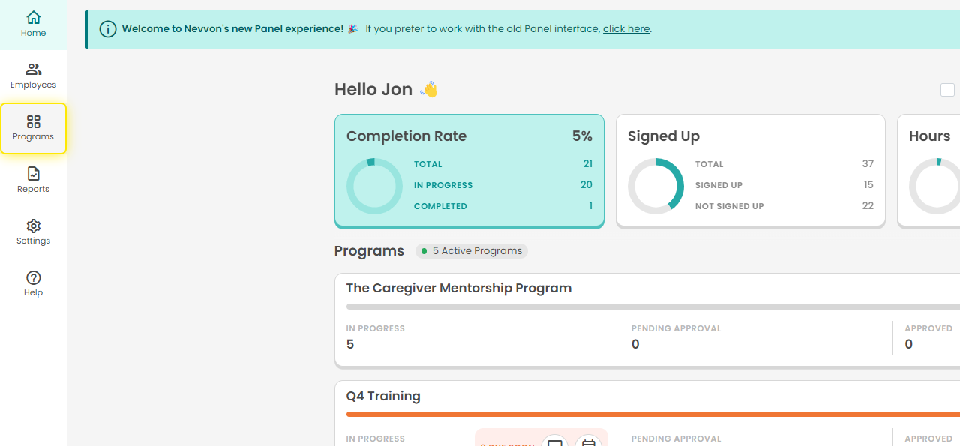Click the info icon in welcome banner
The height and width of the screenshot is (446, 960).
108,29
